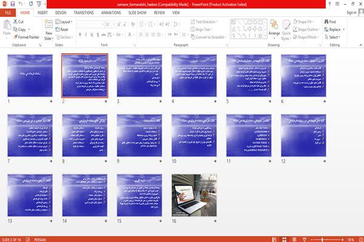Open the Shape Fill dropdown
The image size is (364, 242).
303,22
